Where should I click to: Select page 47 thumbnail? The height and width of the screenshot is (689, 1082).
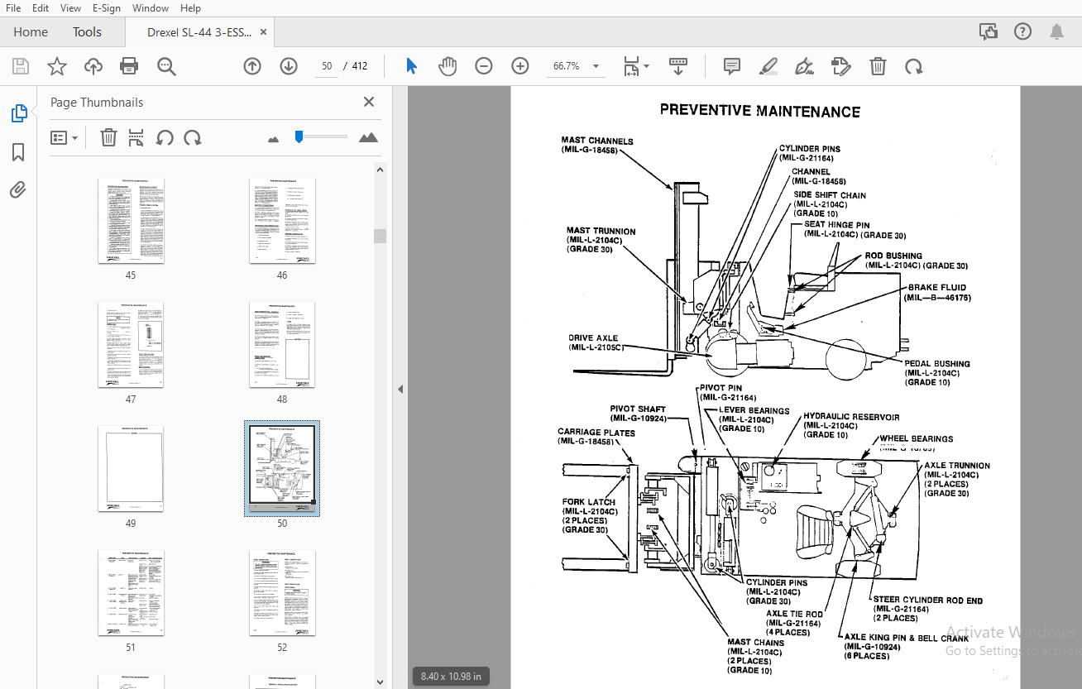(131, 345)
